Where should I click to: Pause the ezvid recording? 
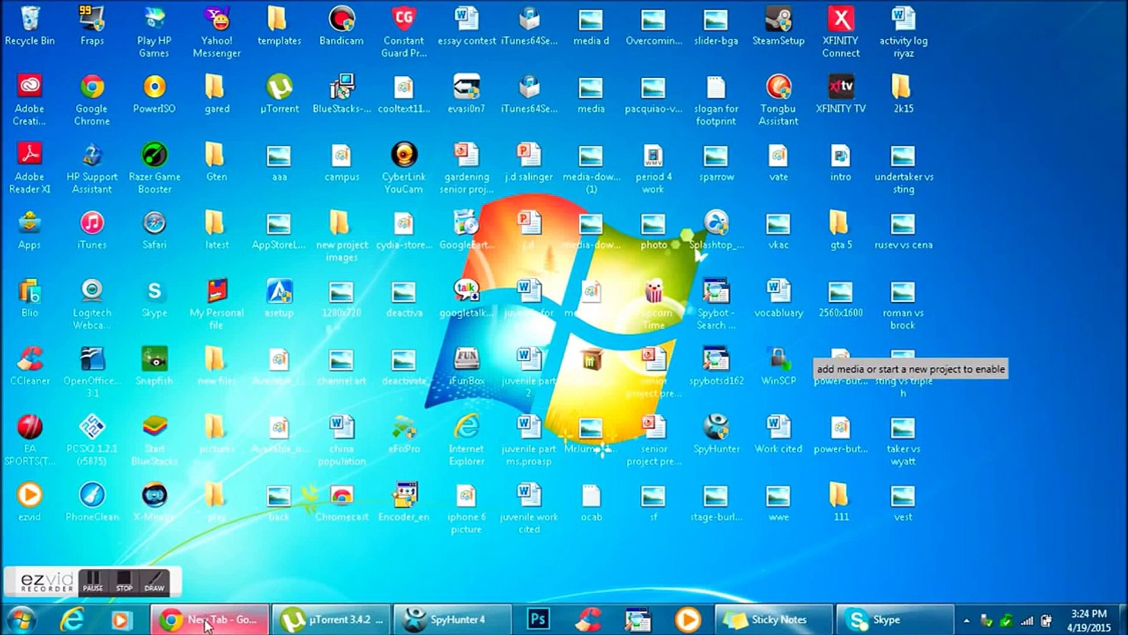[93, 581]
